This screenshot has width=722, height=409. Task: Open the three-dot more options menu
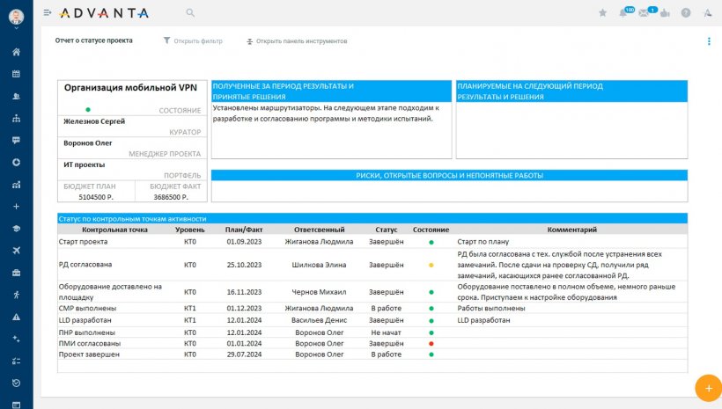tap(709, 41)
